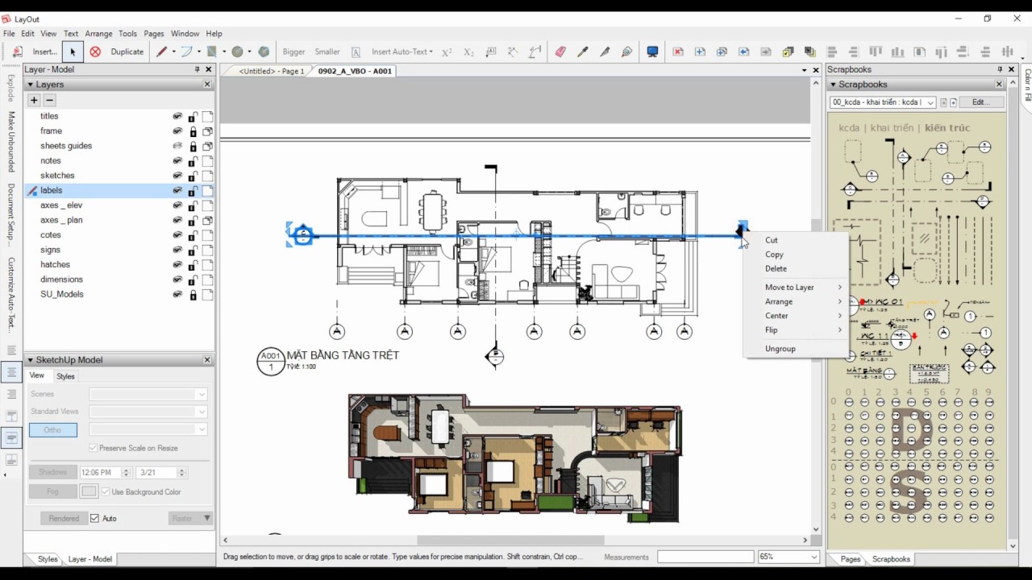Choose Ungroup from context menu
The image size is (1032, 580).
click(x=780, y=349)
